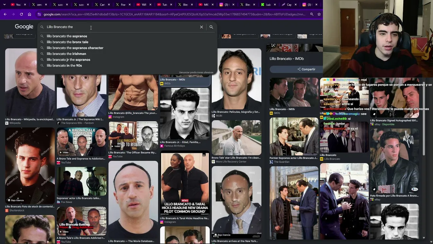The image size is (433, 244).
Task: Open 'Lillo Brancato - Wikipedia, la encicloped...' caption link
Action: [29, 119]
